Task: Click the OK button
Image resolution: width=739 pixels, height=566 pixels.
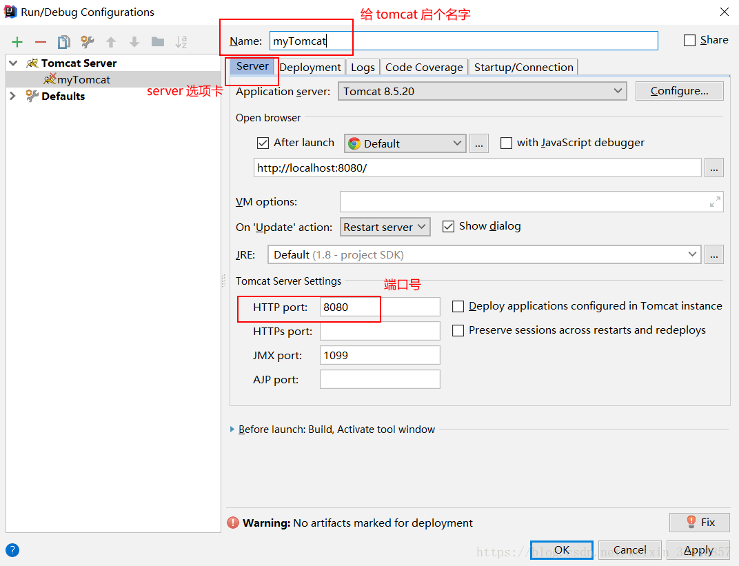Action: click(x=561, y=550)
